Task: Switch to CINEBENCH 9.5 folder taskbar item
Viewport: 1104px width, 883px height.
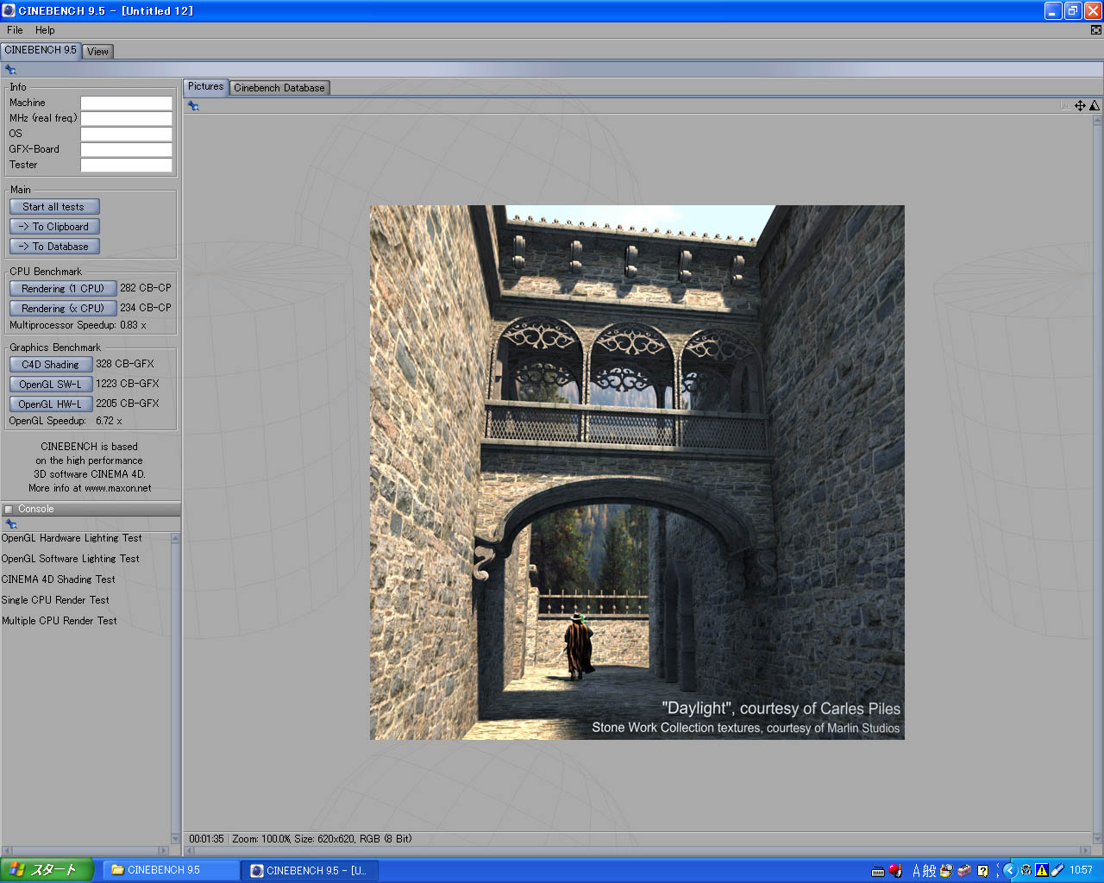Action: click(172, 870)
